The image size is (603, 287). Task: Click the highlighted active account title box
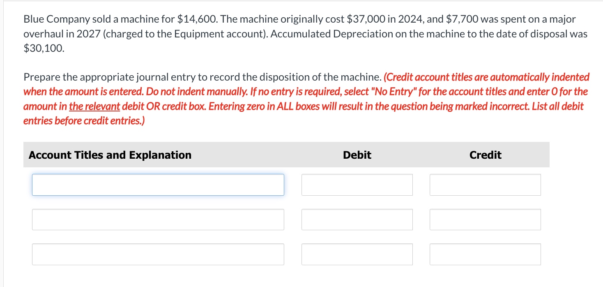158,185
